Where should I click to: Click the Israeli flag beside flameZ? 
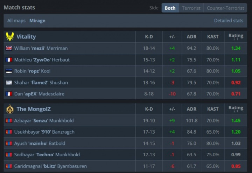(9, 83)
